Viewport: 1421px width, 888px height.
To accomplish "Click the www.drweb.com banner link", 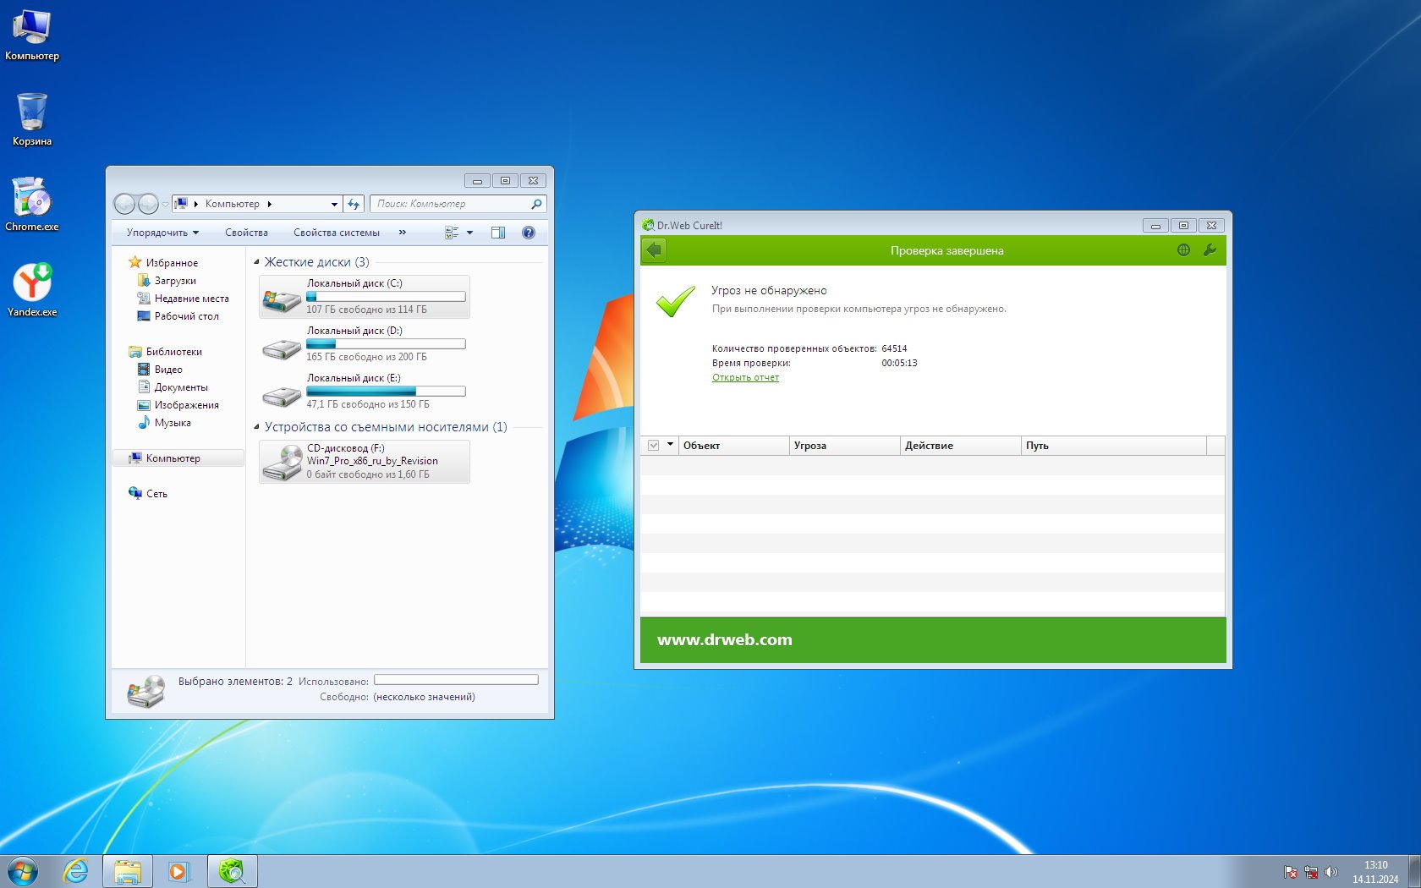I will pos(724,640).
